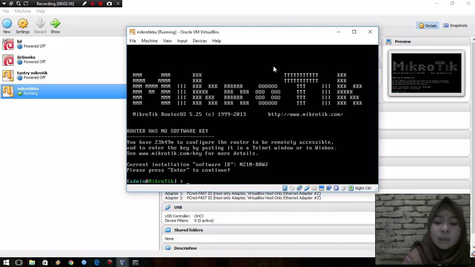Open Machine menu in the mikrotikku window
Viewport: 475px width, 267px height.
pyautogui.click(x=150, y=41)
